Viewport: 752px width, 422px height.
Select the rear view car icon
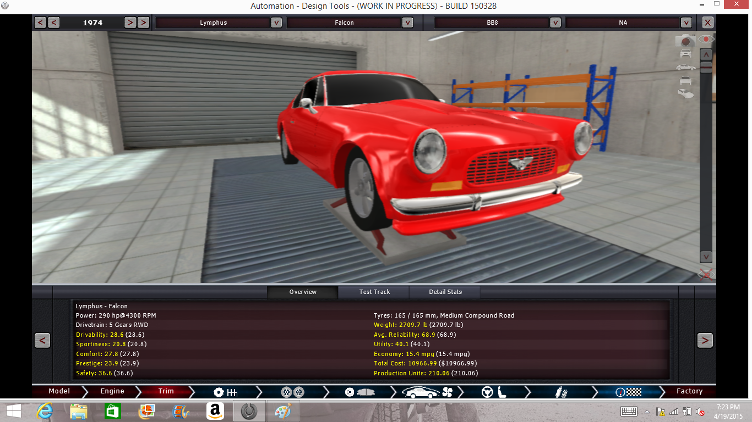(x=685, y=81)
